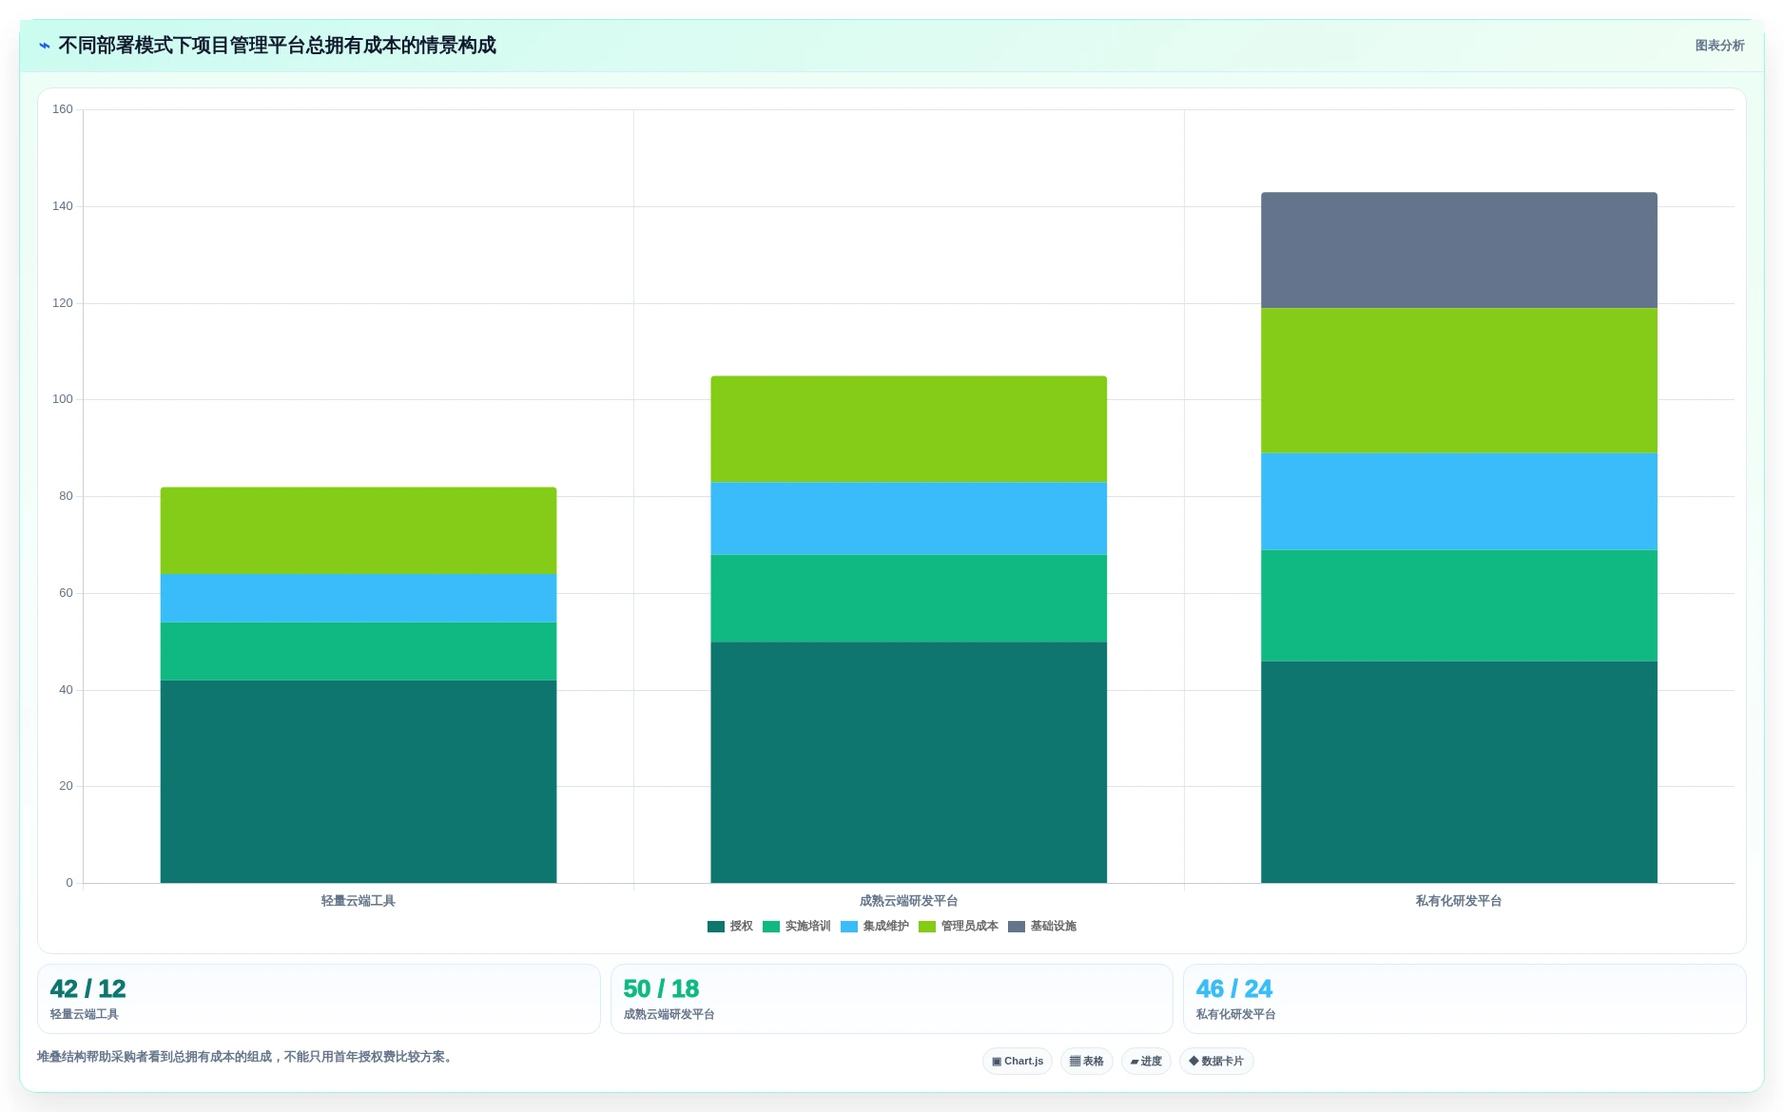Image resolution: width=1784 pixels, height=1112 pixels.
Task: Toggle the 实施培训 legend item
Action: coord(797,927)
